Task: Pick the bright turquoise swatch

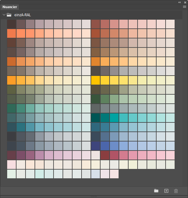Action: (x=114, y=118)
